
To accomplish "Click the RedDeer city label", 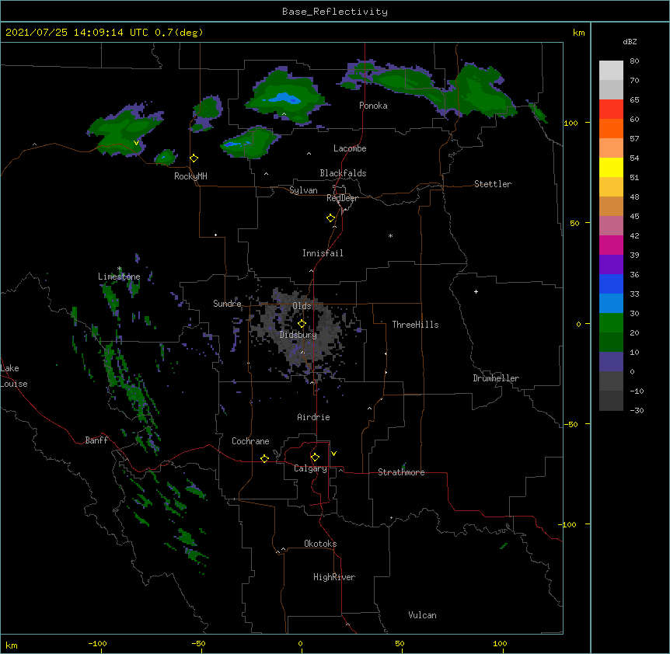I will [342, 198].
